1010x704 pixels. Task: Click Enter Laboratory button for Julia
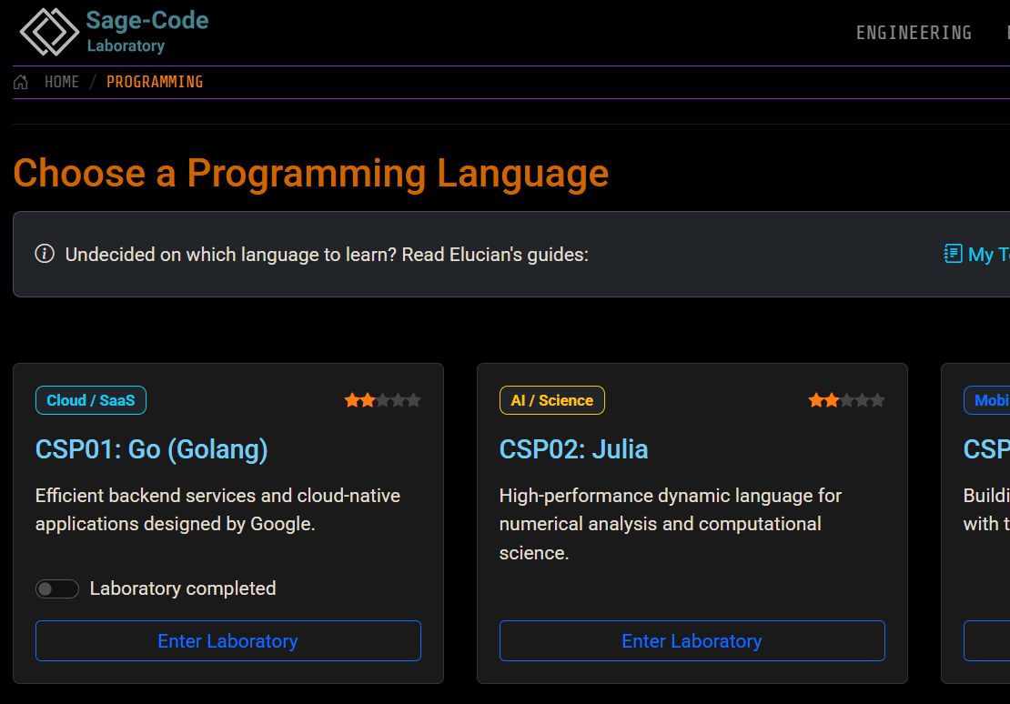pos(692,641)
